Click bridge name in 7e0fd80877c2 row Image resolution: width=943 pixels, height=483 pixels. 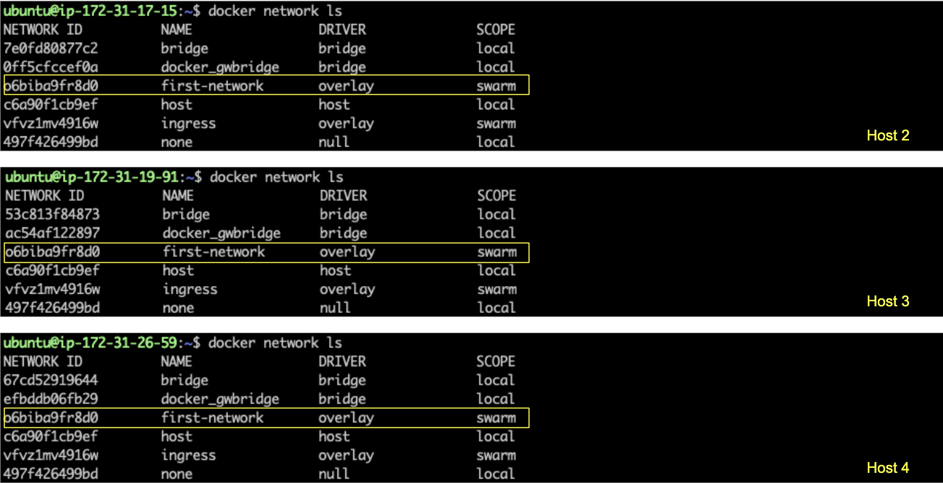tap(185, 49)
